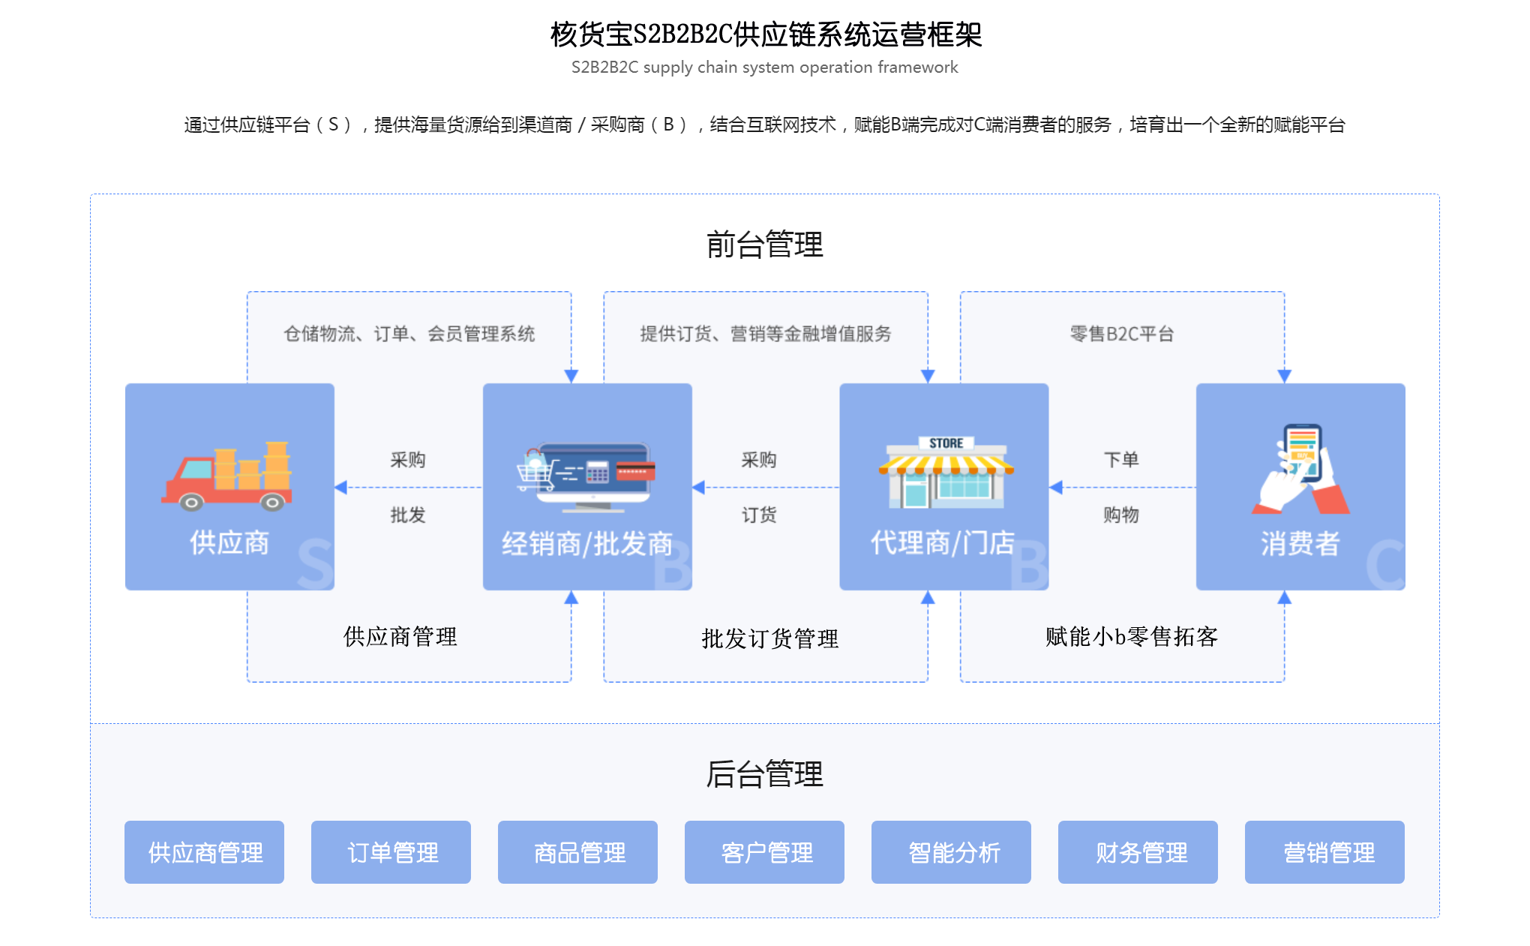The width and height of the screenshot is (1530, 946).
Task: Switch to the 前台管理 section
Action: click(x=764, y=243)
